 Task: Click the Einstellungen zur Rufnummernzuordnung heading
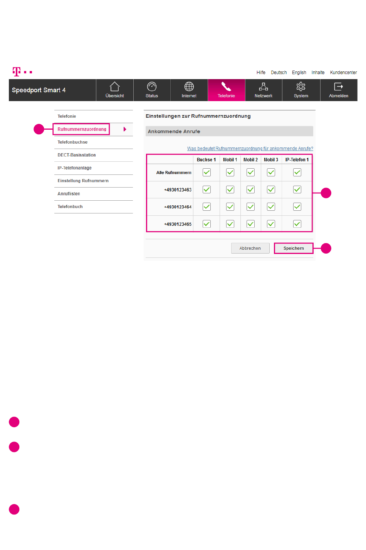pyautogui.click(x=198, y=116)
